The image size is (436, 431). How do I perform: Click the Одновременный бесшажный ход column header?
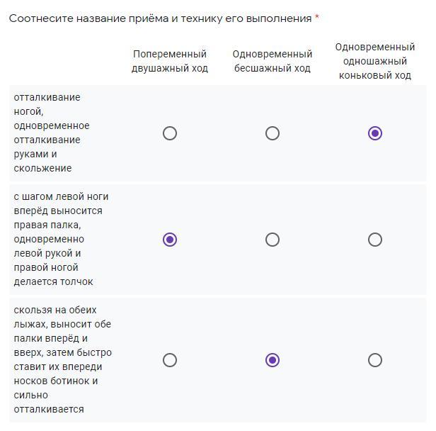[272, 61]
